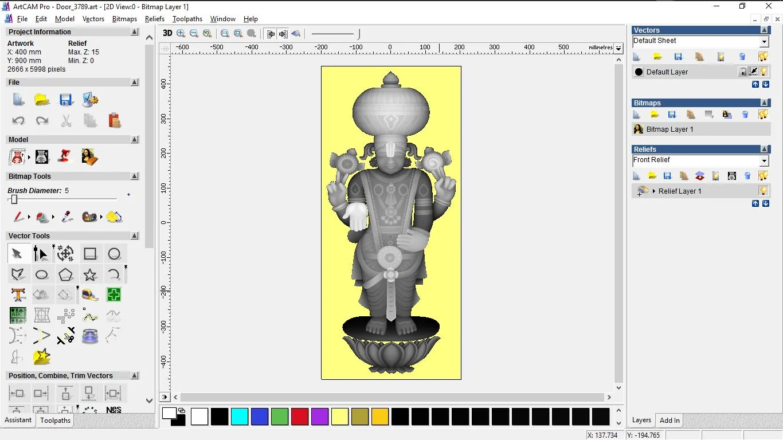Viewport: 783px width, 440px height.
Task: Open the Toolpaths menu
Action: click(187, 19)
